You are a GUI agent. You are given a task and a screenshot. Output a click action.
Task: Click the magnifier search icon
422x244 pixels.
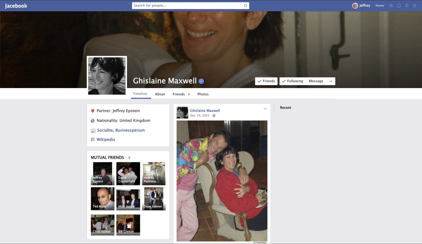(x=245, y=6)
